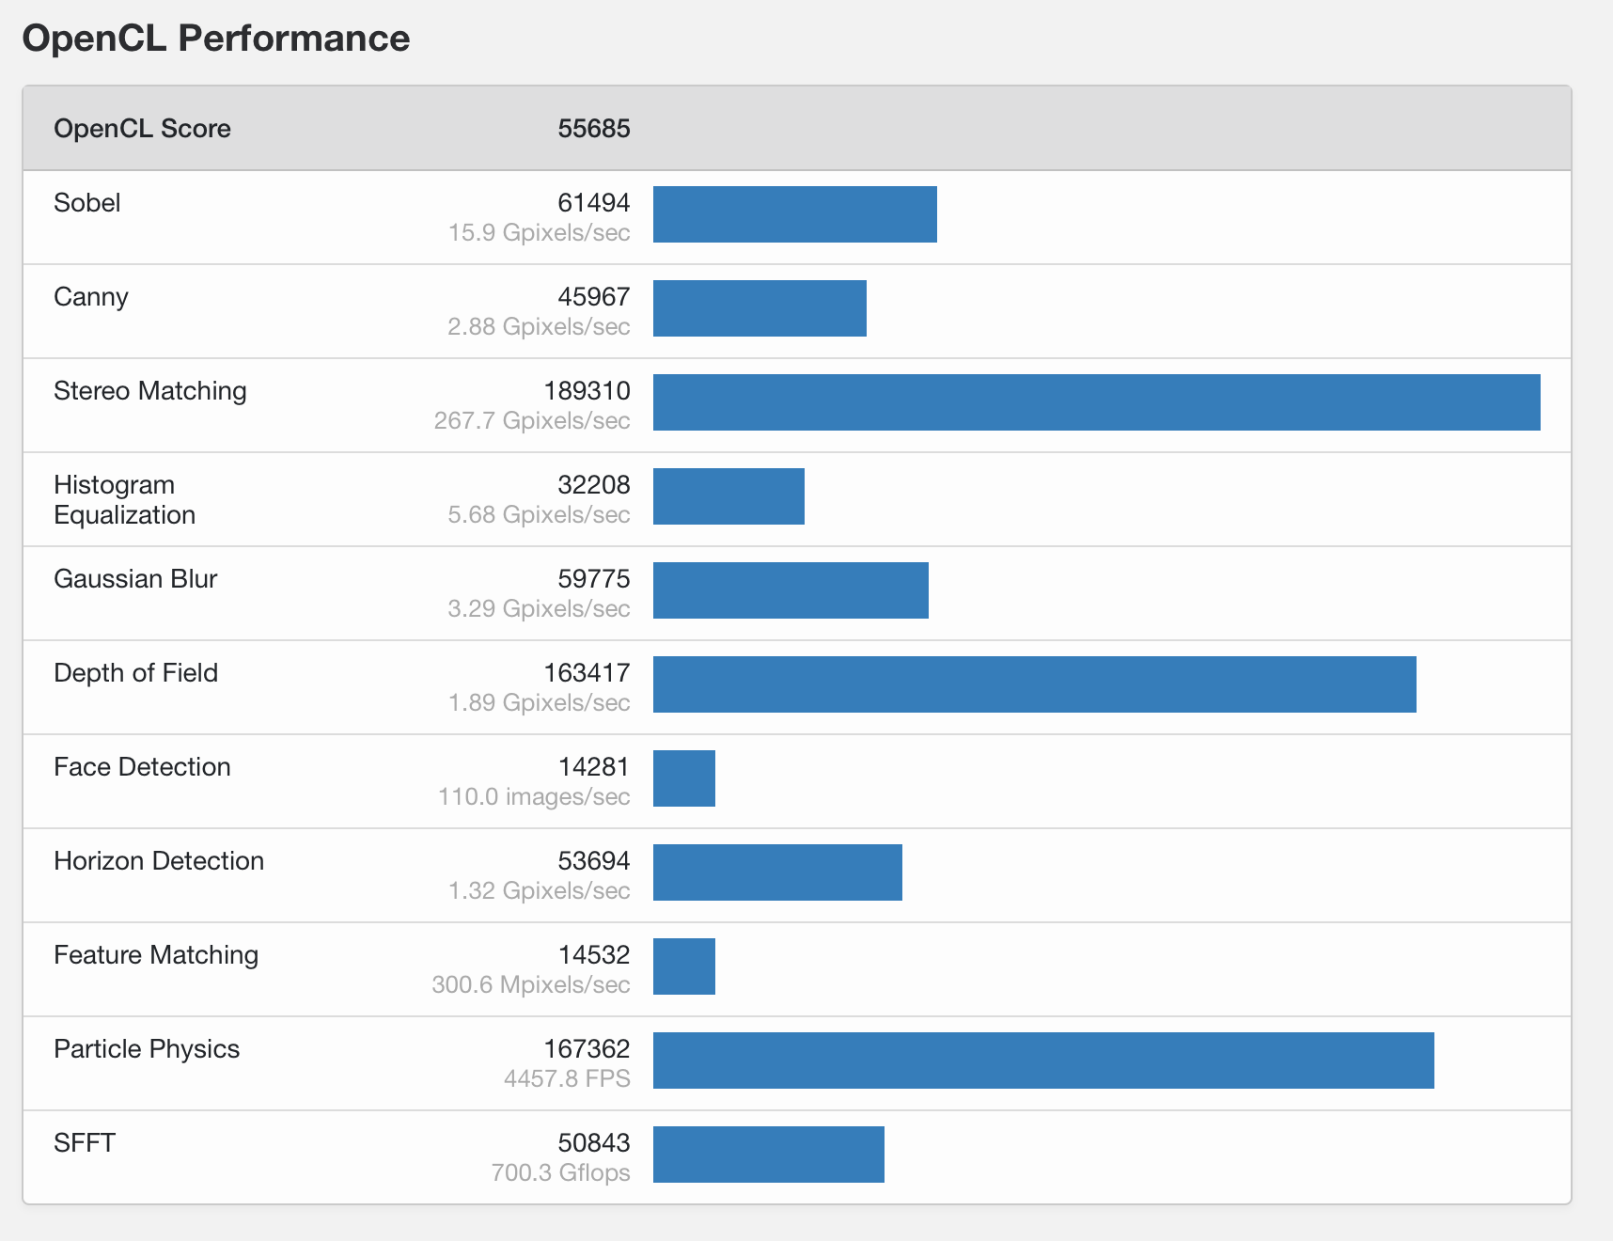Select the Horizon Detection label
The height and width of the screenshot is (1241, 1613).
point(159,861)
